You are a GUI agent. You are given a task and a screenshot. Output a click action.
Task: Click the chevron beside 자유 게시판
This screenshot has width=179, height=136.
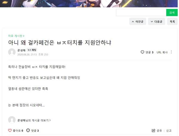[x=24, y=36]
